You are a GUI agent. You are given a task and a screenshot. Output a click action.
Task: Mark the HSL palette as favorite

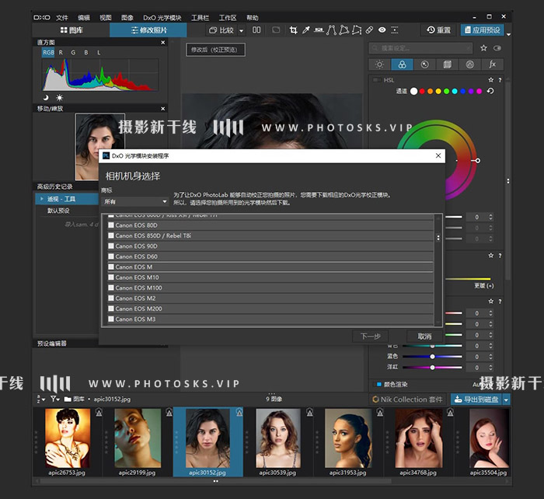(x=491, y=80)
